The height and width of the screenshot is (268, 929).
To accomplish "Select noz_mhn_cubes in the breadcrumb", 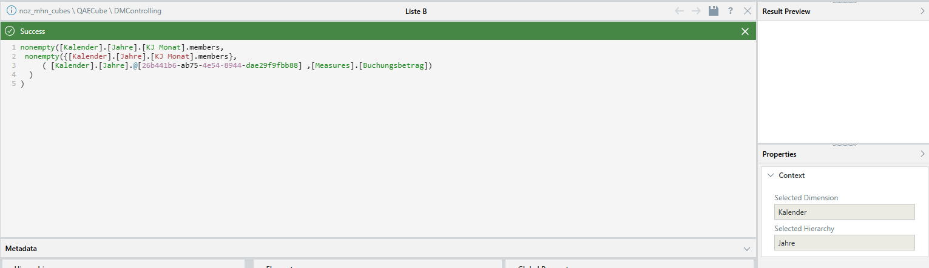I will click(45, 11).
